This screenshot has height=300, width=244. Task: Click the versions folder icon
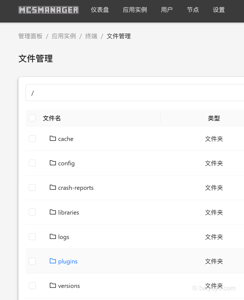52,285
